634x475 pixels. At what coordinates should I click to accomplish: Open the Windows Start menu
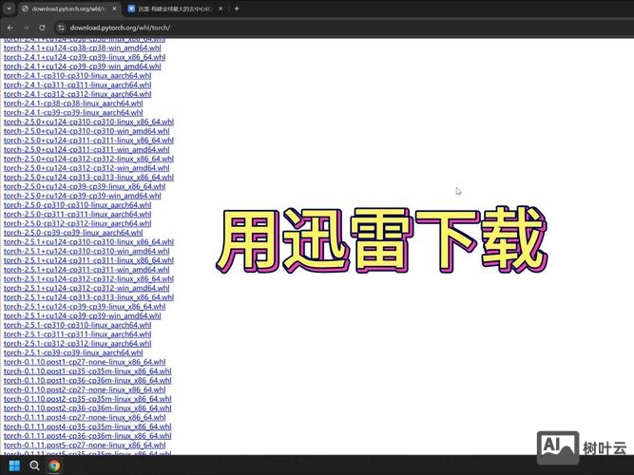pyautogui.click(x=14, y=465)
